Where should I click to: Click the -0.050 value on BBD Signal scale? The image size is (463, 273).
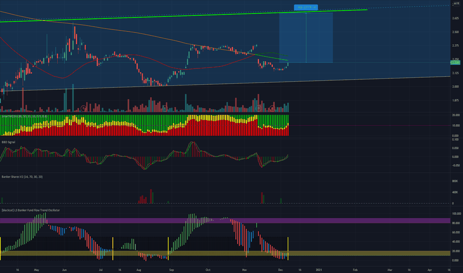(x=455, y=166)
